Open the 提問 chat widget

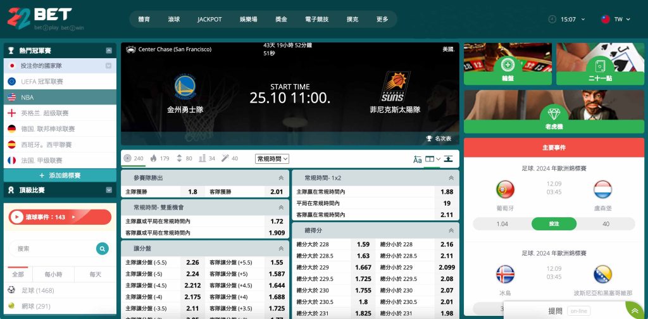coord(555,311)
